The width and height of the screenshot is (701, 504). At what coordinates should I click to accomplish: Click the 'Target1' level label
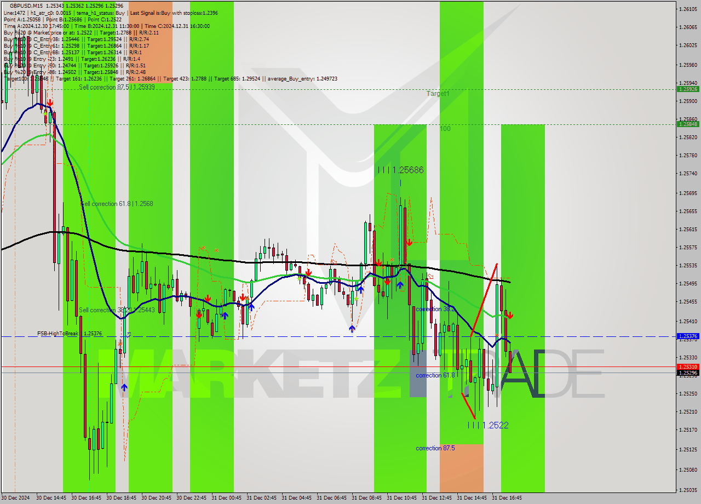pyautogui.click(x=438, y=94)
